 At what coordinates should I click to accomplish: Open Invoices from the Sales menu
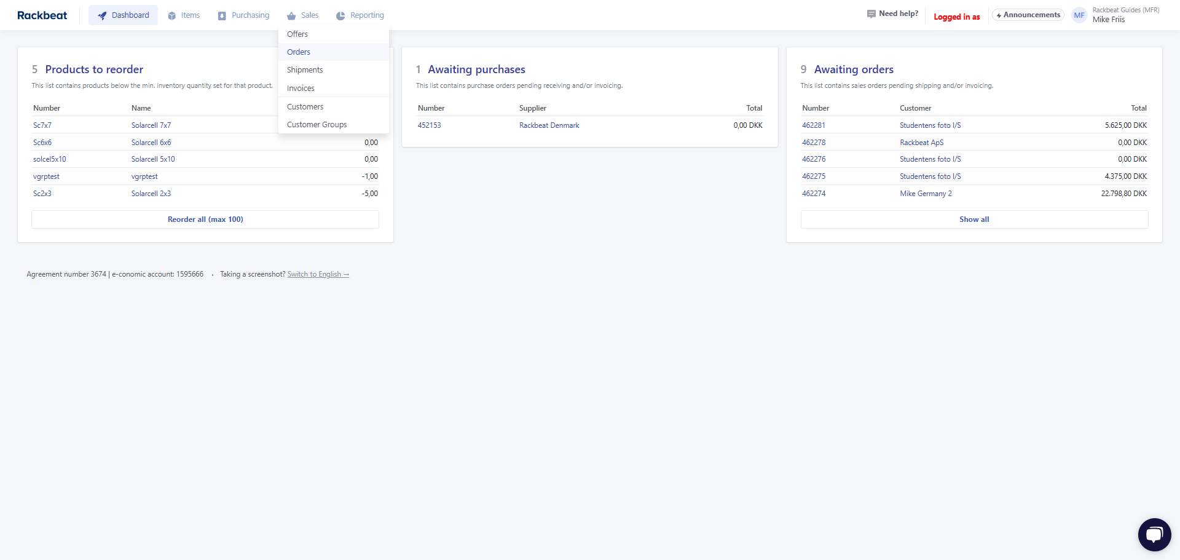[x=301, y=89]
